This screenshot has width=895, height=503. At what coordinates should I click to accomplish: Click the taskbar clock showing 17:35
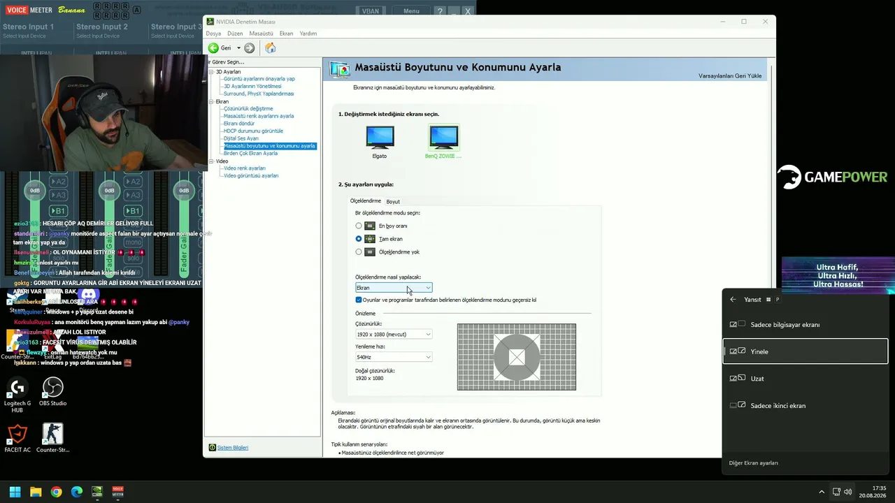873,492
